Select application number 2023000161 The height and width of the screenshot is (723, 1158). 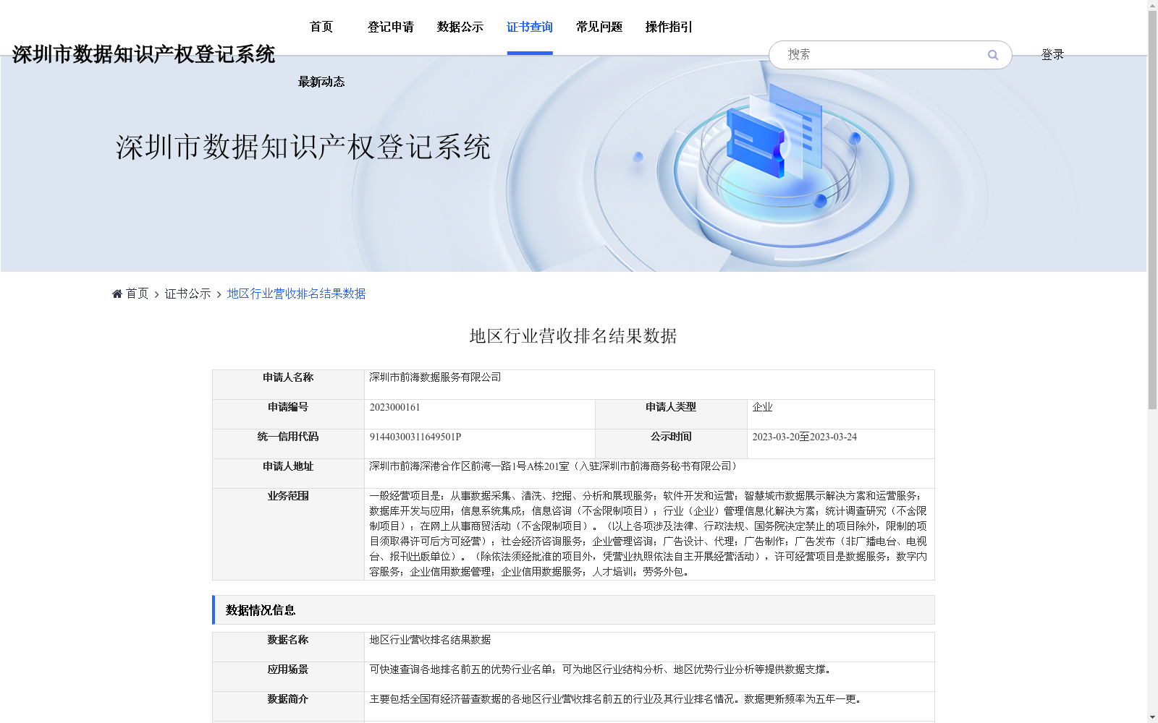394,408
